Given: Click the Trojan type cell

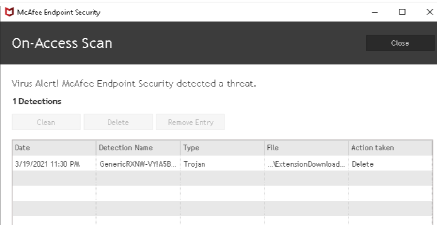Looking at the screenshot, I should [x=222, y=164].
